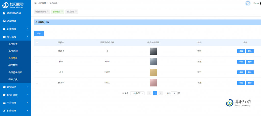The width and height of the screenshot is (261, 116).
Task: Click the 积分管理 pencil icon
Action: click(x=4, y=111)
